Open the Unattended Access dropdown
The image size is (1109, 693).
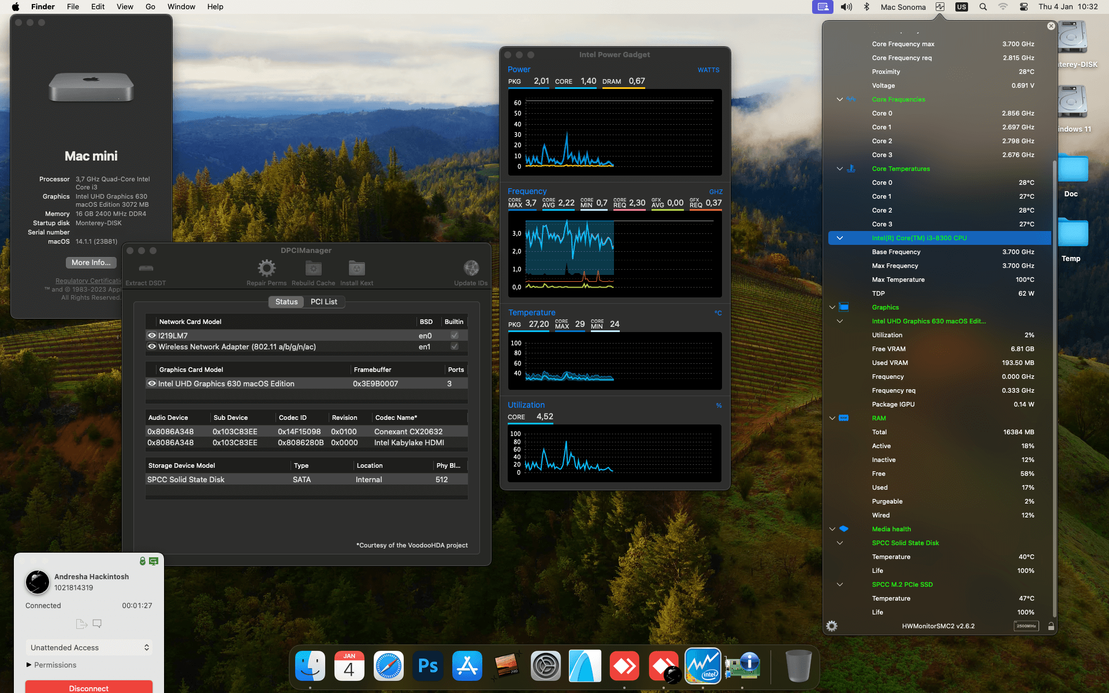89,647
